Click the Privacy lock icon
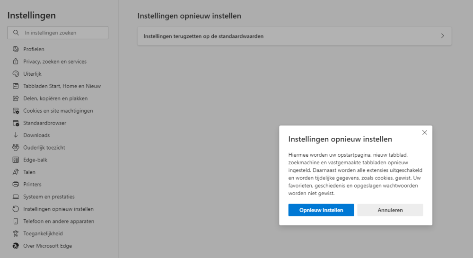 coord(16,62)
